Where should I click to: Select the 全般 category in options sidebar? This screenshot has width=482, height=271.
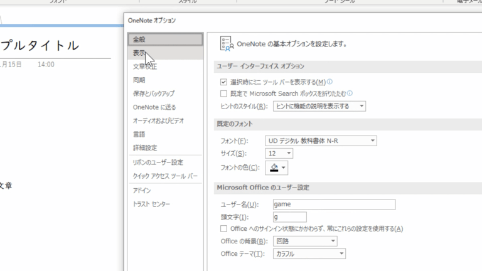tap(166, 40)
